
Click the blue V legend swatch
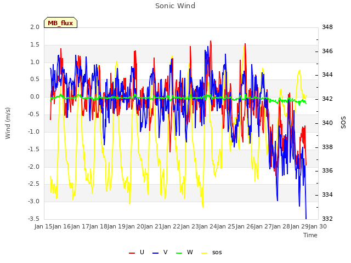click(155, 253)
